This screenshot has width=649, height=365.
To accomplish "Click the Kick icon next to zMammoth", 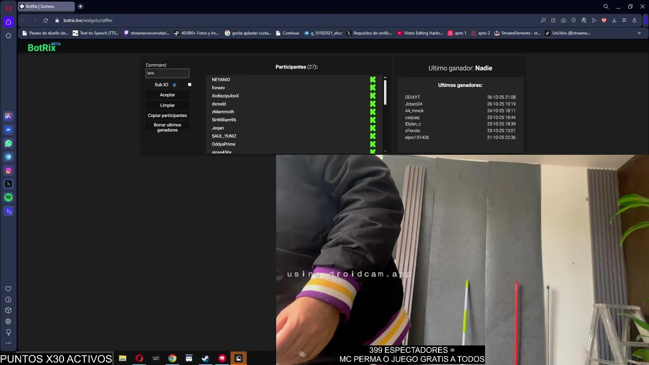I will click(x=373, y=112).
